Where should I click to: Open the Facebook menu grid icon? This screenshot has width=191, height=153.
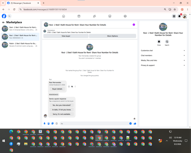pyautogui.click(x=174, y=16)
